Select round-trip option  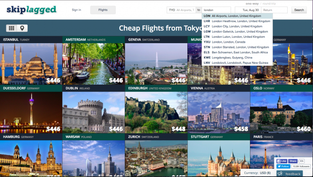[x=269, y=4]
